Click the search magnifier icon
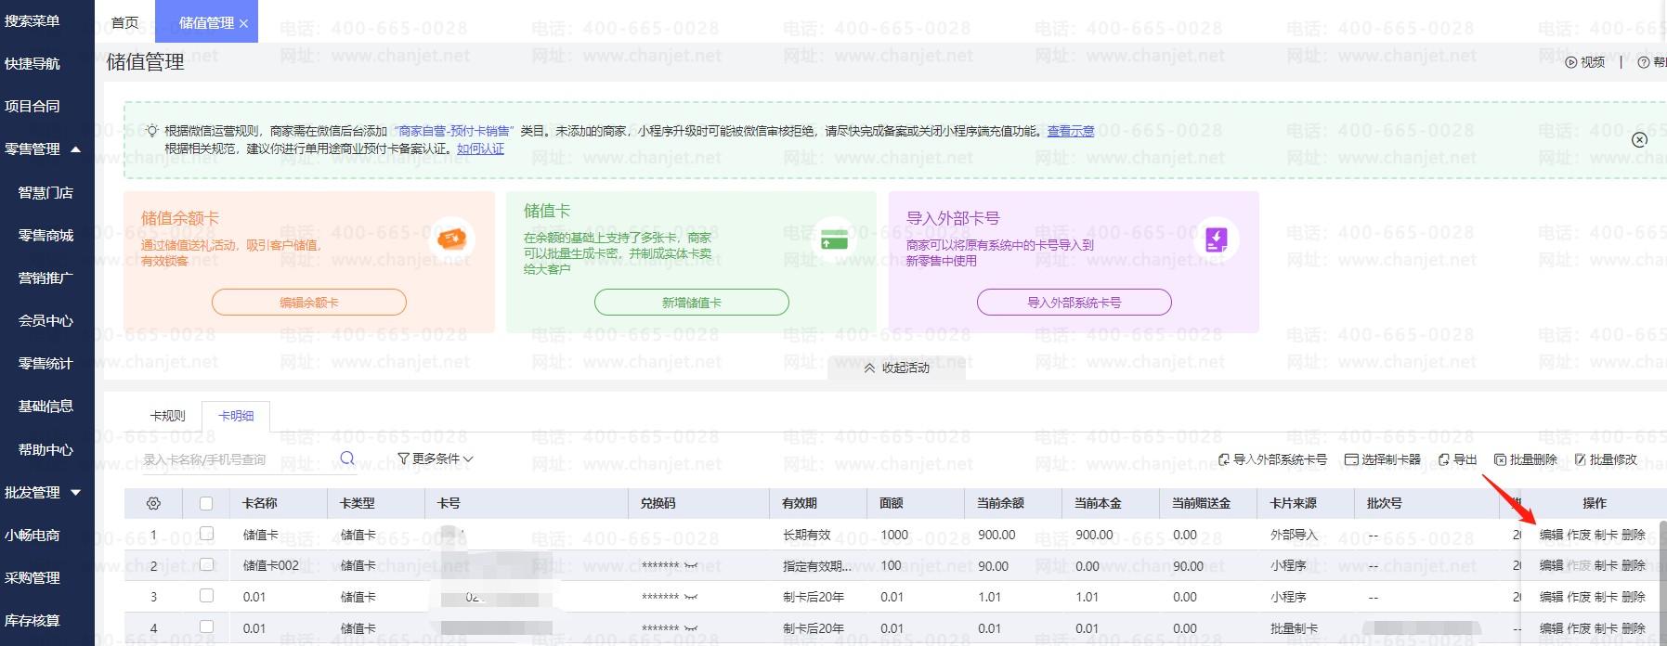This screenshot has height=646, width=1667. pos(347,459)
